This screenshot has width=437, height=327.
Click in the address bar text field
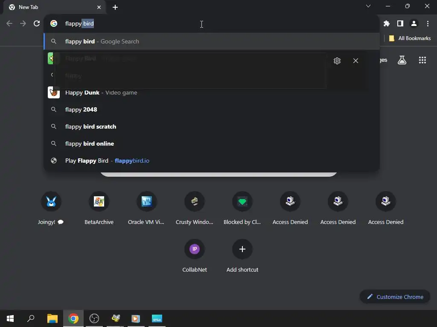212,24
